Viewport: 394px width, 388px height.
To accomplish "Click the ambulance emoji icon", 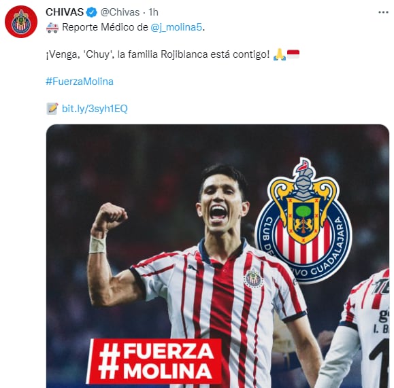I will coord(52,28).
